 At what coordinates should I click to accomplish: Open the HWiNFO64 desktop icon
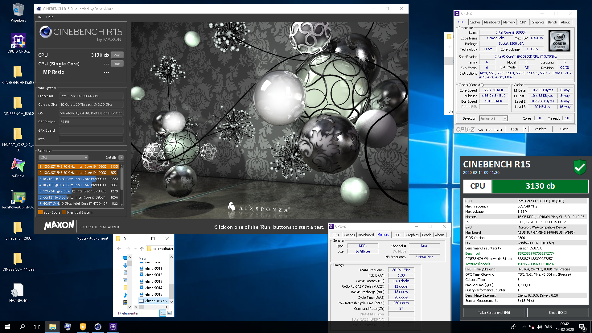coord(18,293)
